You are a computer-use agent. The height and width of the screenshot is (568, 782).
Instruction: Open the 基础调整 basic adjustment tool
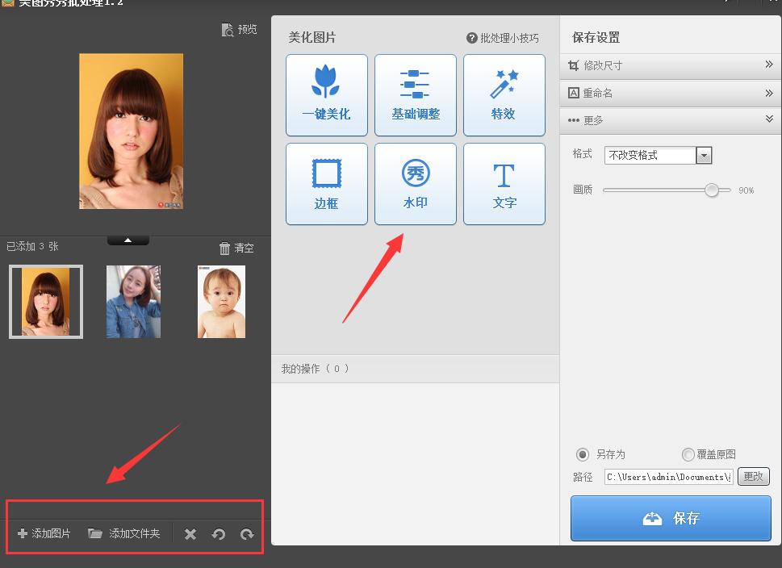(x=416, y=95)
